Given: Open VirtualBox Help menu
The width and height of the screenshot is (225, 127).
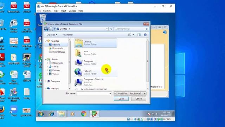Looking at the screenshot, I should click(x=81, y=11).
